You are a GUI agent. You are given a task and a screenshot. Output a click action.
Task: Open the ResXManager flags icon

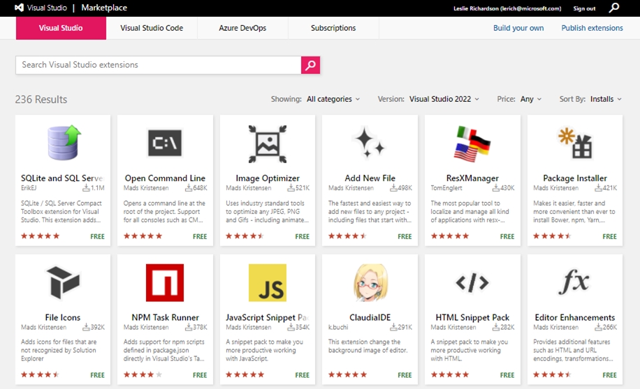(472, 144)
